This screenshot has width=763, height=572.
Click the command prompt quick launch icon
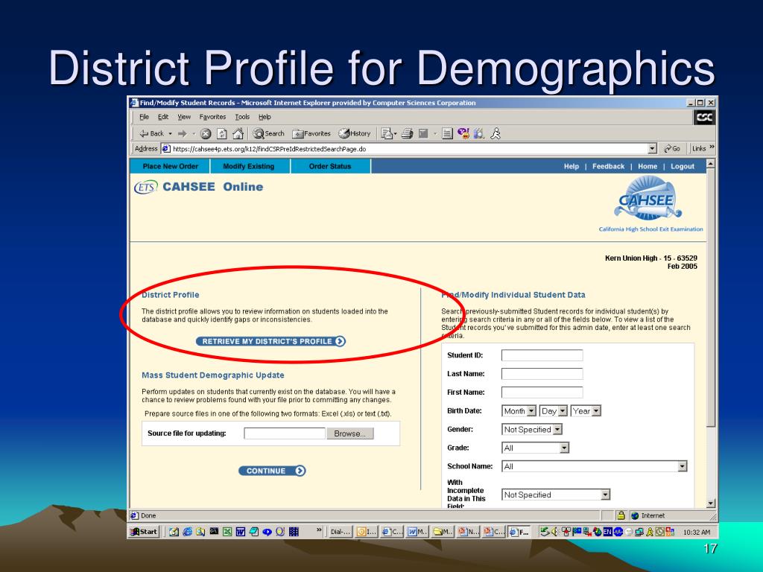click(214, 532)
